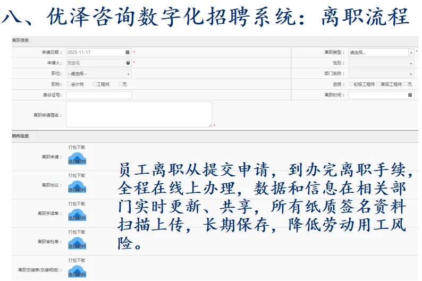Click cloud upload icon for 离职手续单
Viewport: 422px width, 281px height.
(x=77, y=215)
